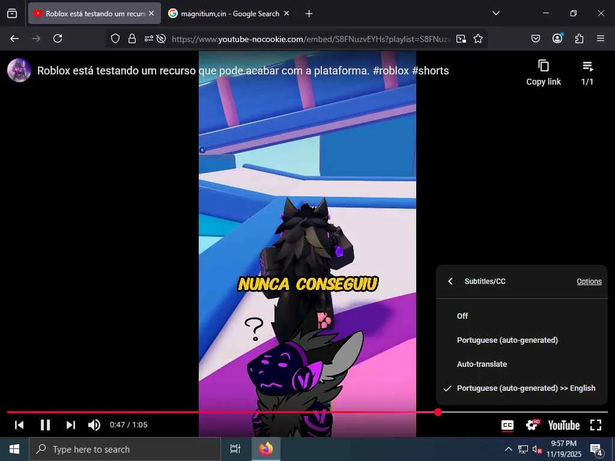Viewport: 615px width, 461px height.
Task: Open notification center with 4 notifications
Action: 596,450
